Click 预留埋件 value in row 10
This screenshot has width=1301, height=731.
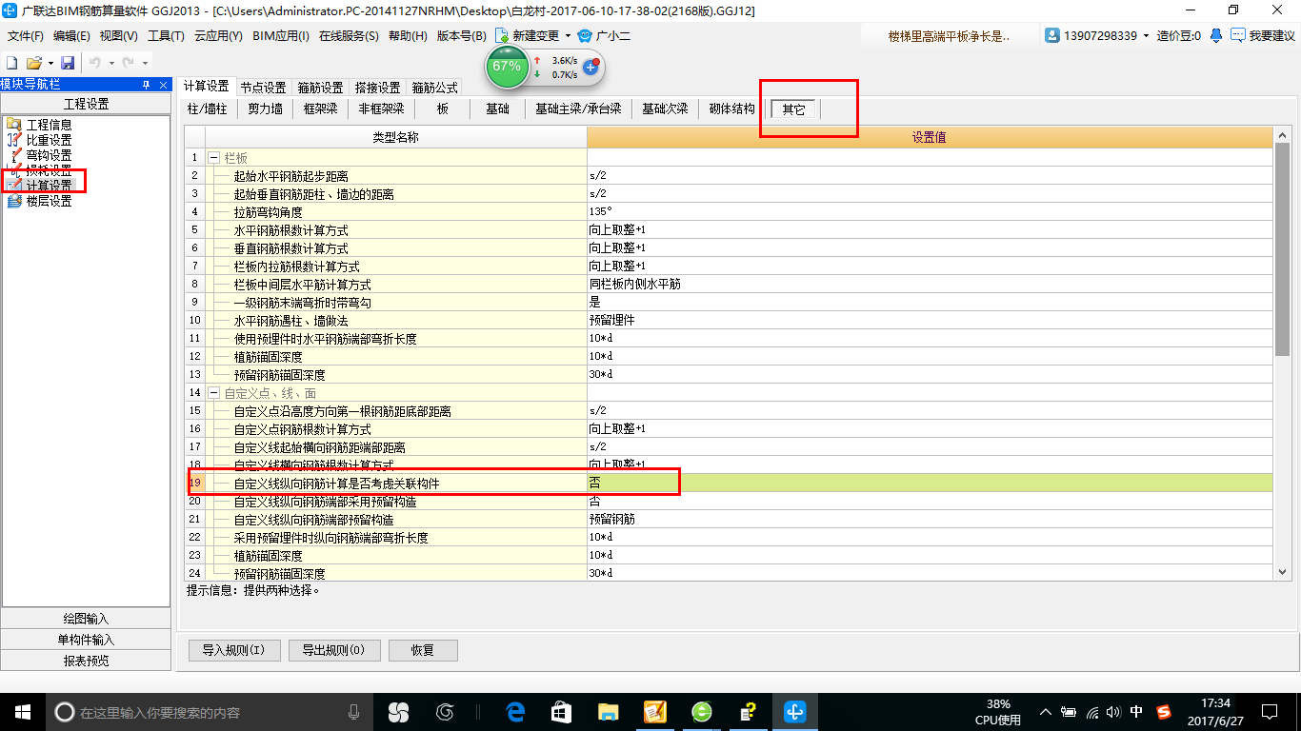[x=930, y=321]
